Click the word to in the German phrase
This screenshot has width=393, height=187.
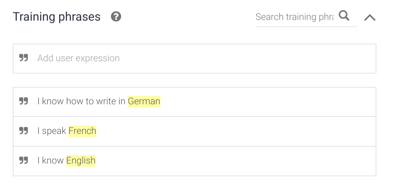(x=89, y=102)
